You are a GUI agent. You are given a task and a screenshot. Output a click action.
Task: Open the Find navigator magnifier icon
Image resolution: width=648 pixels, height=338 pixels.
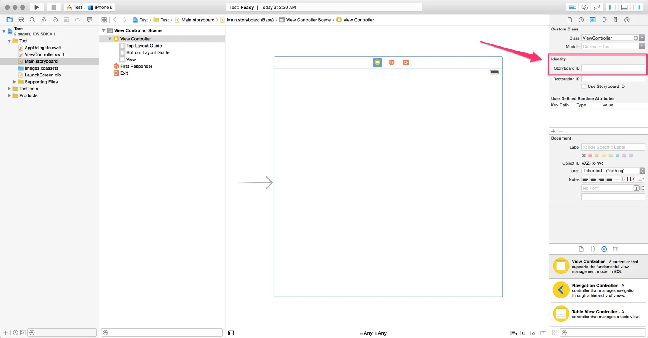32,20
